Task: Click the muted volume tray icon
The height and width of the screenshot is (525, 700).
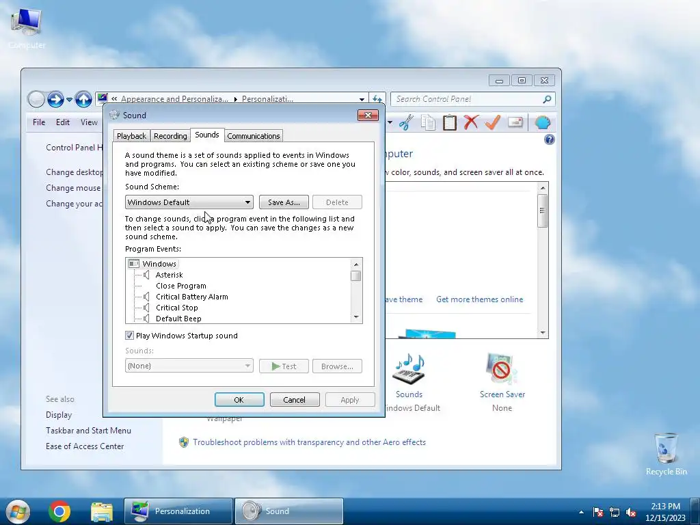Action: click(x=631, y=512)
